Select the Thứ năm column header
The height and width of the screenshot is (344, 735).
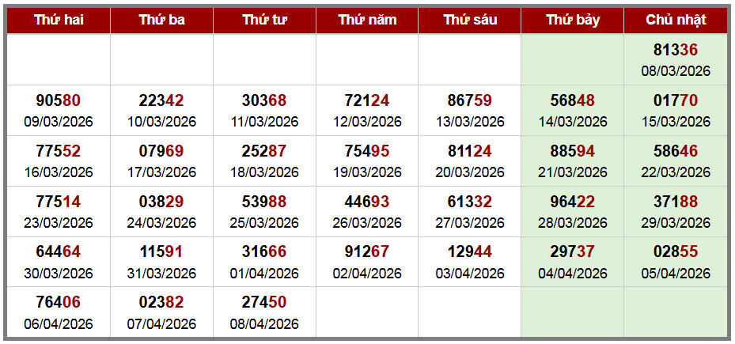367,21
